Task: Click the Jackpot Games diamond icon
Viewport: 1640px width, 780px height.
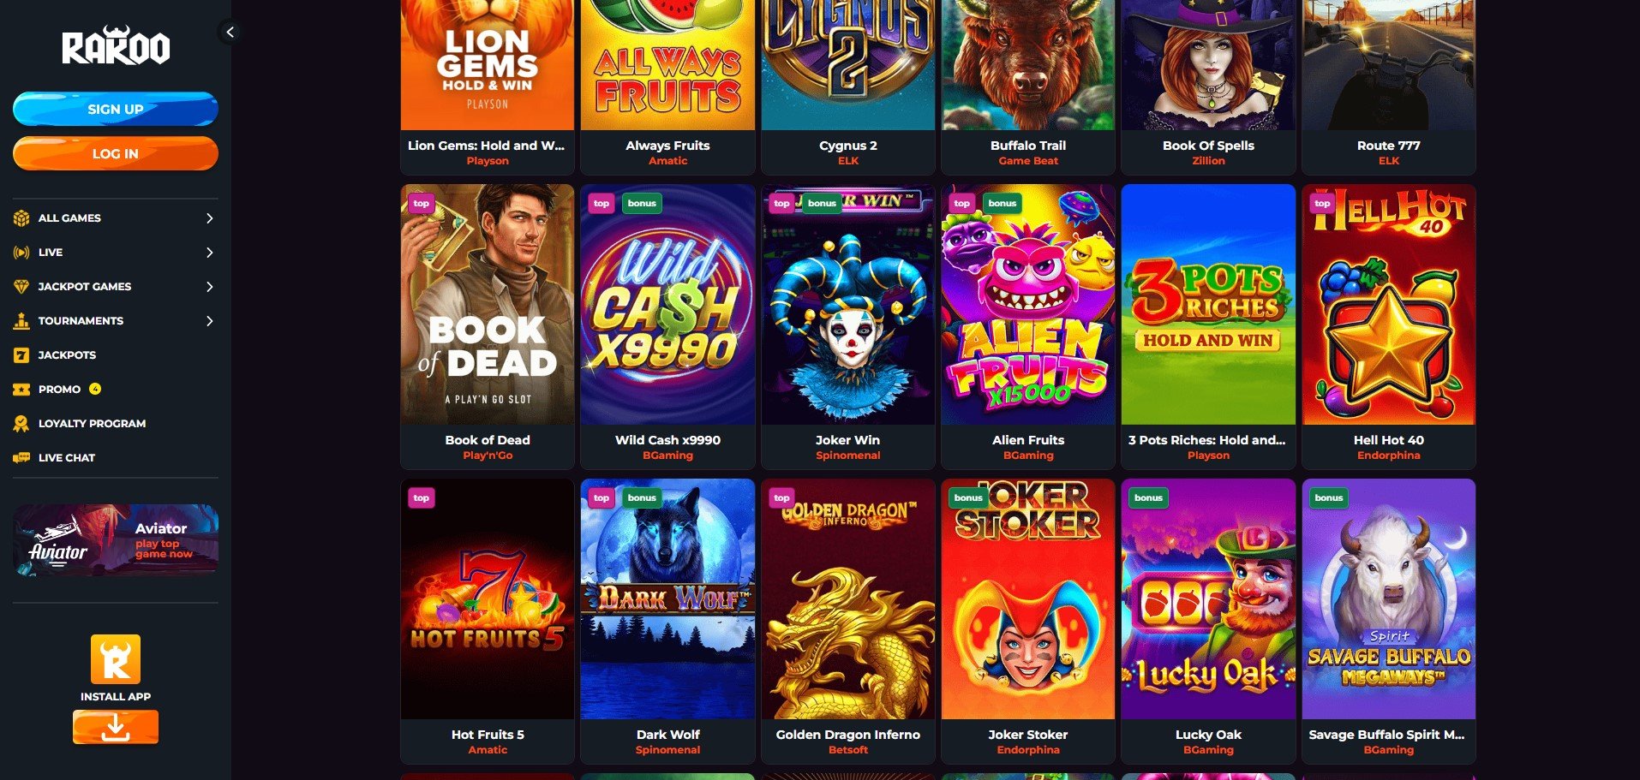Action: (x=21, y=287)
